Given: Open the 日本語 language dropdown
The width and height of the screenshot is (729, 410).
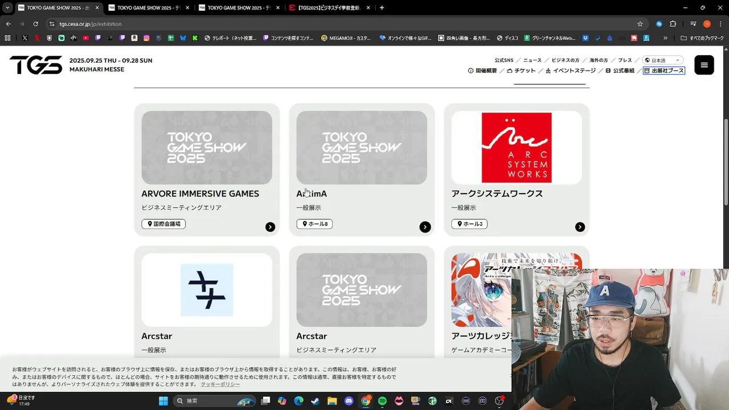Looking at the screenshot, I should pos(663,60).
